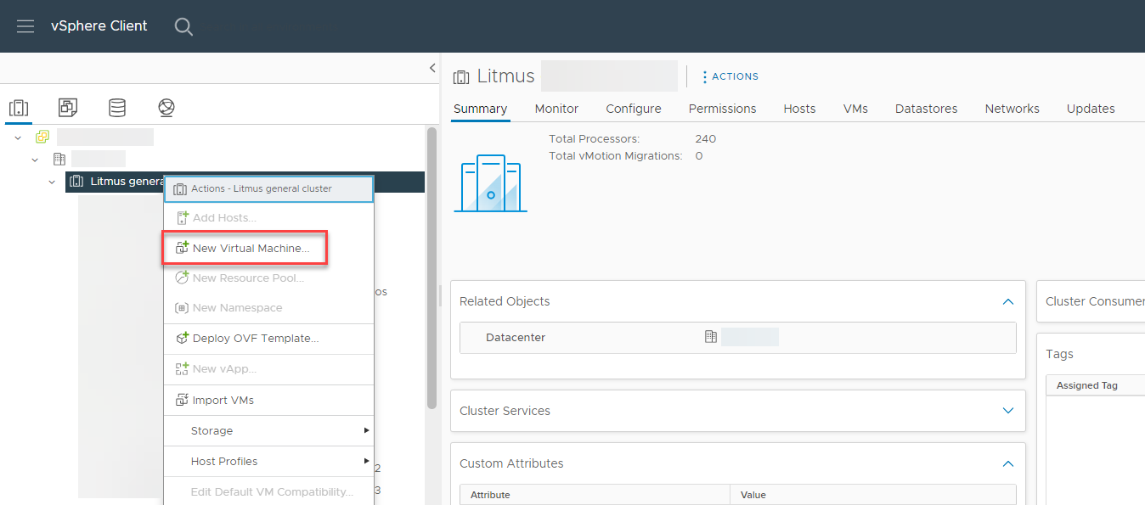The width and height of the screenshot is (1145, 505).
Task: Click the scrollbar in the inventory pane
Action: [x=431, y=255]
